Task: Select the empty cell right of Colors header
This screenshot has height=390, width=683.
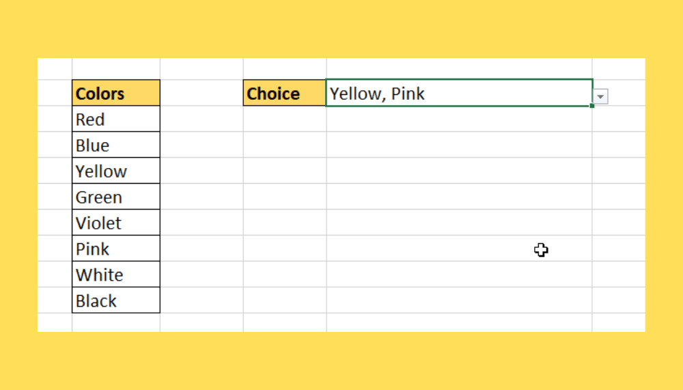Action: (201, 93)
